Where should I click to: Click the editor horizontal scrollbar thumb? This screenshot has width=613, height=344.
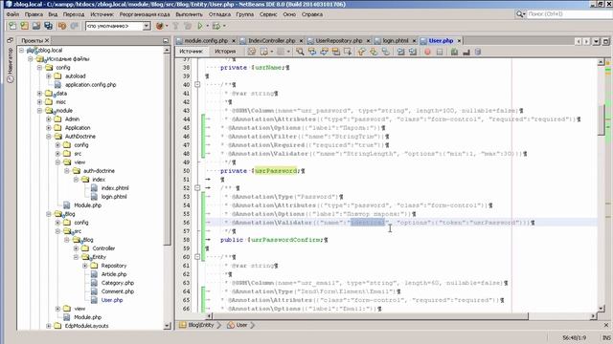pos(371,315)
